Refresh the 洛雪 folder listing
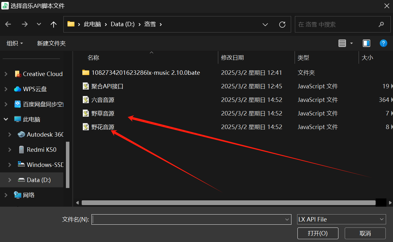 coord(282,24)
